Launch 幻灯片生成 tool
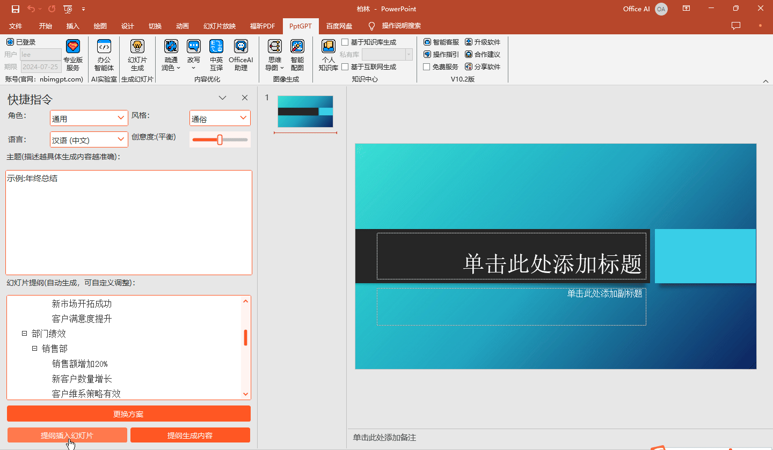The height and width of the screenshot is (450, 773). click(137, 55)
